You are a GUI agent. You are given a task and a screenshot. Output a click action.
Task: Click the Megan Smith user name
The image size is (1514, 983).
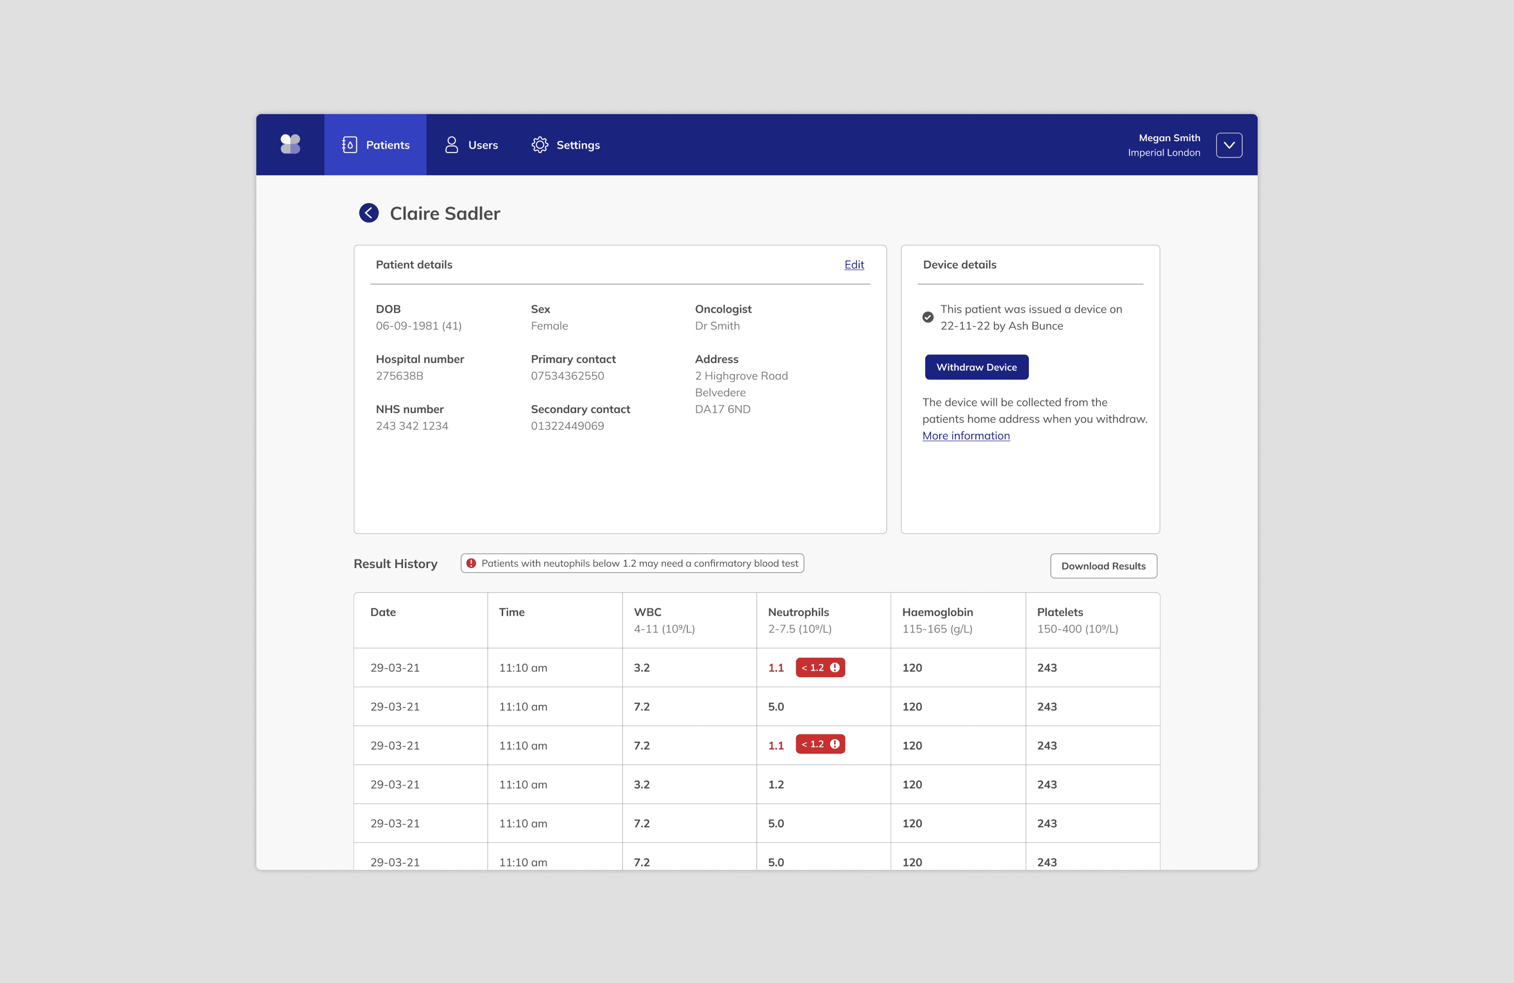click(x=1169, y=138)
